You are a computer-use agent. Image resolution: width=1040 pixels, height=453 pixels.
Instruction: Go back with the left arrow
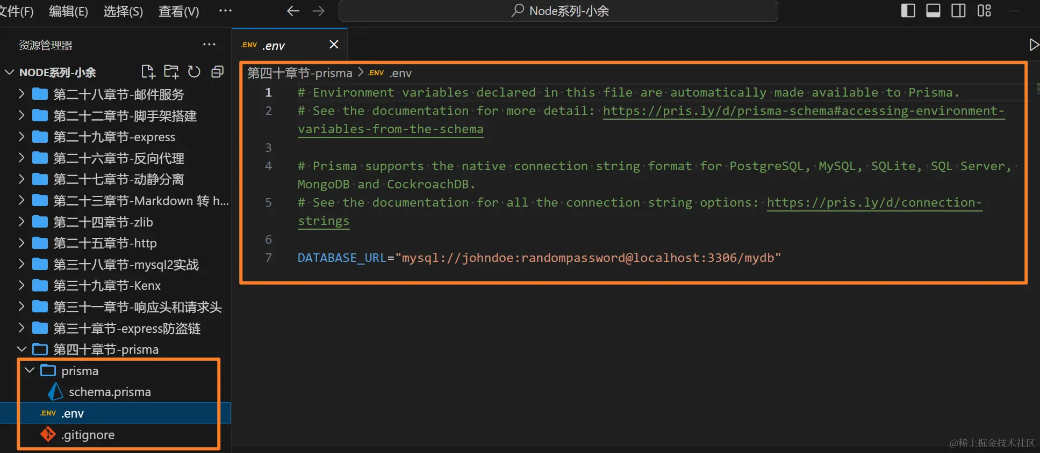coord(293,11)
